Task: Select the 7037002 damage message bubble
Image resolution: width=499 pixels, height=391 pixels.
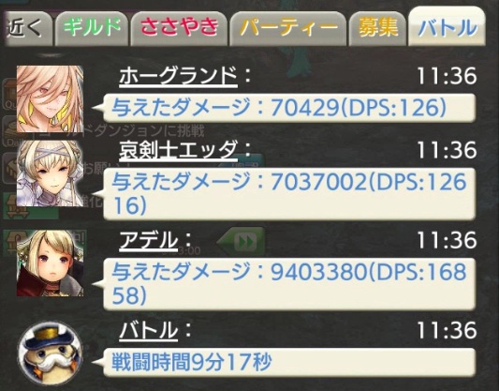Action: (289, 194)
